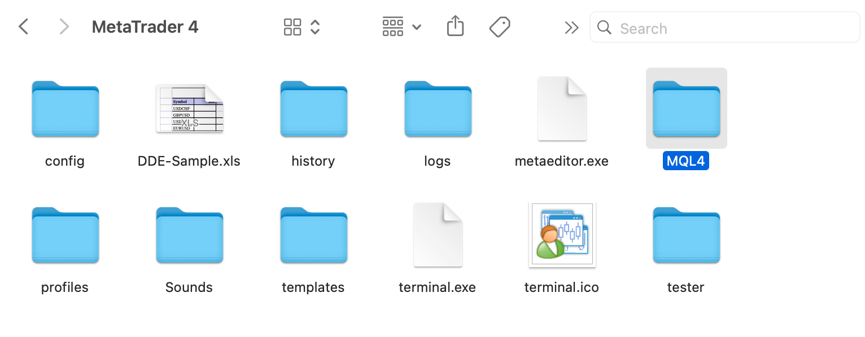This screenshot has height=337, width=865.
Task: Select the Sounds folder icon
Action: coord(190,235)
